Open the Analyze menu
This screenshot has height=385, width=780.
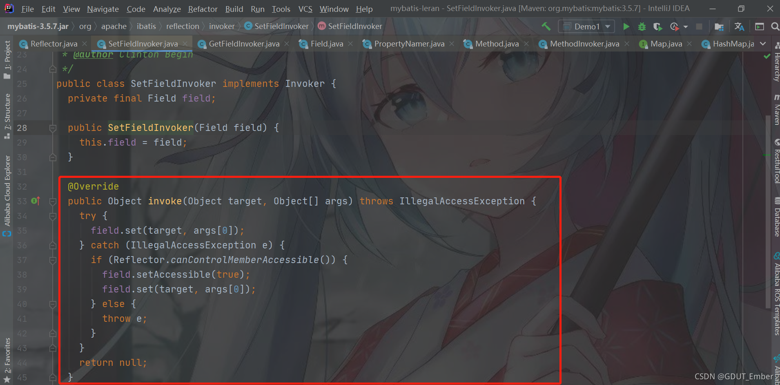tap(167, 9)
